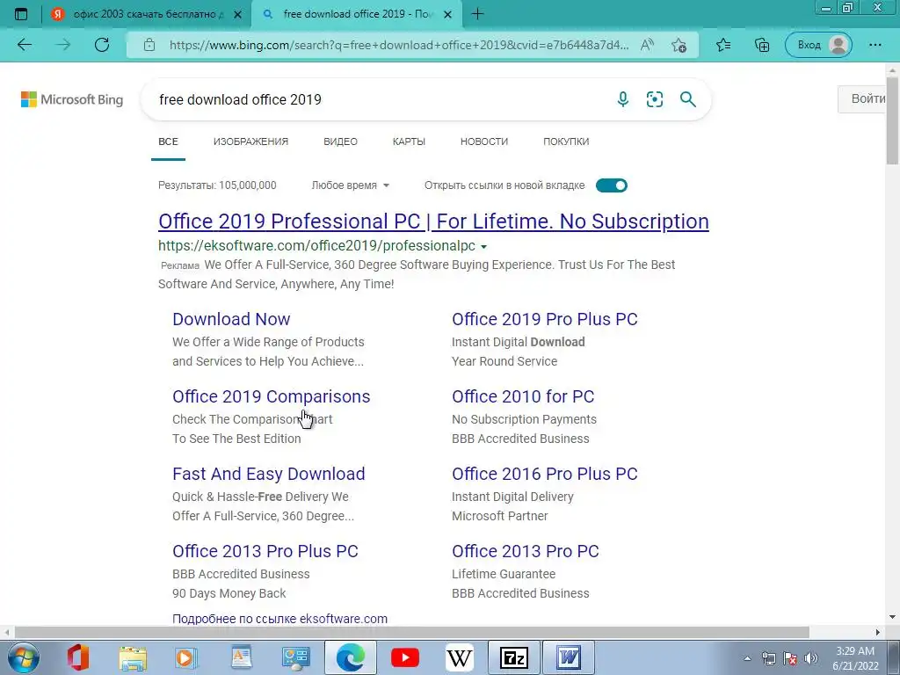Open Bing visual search camera icon
The width and height of the screenshot is (900, 675).
point(654,99)
